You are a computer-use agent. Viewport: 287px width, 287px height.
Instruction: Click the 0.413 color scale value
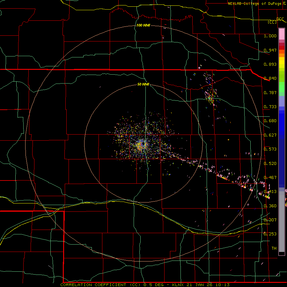tap(270, 191)
